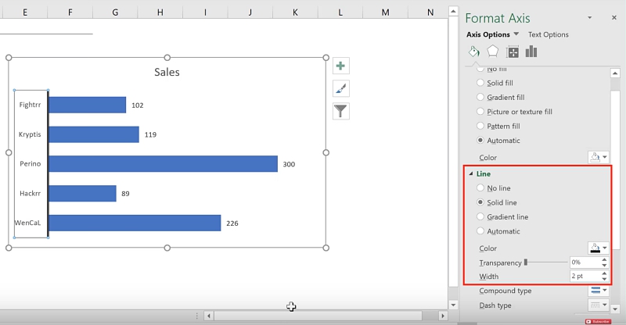The image size is (626, 325).
Task: Open Chart Styles paintbrush icon
Action: click(x=340, y=88)
